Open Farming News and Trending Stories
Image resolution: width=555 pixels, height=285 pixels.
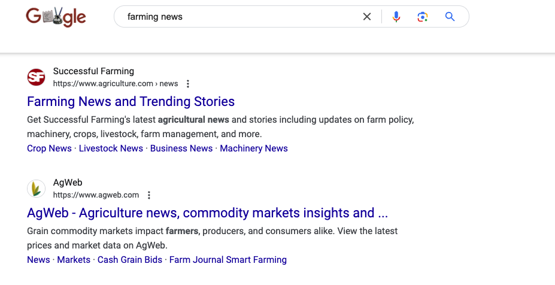[x=131, y=101]
